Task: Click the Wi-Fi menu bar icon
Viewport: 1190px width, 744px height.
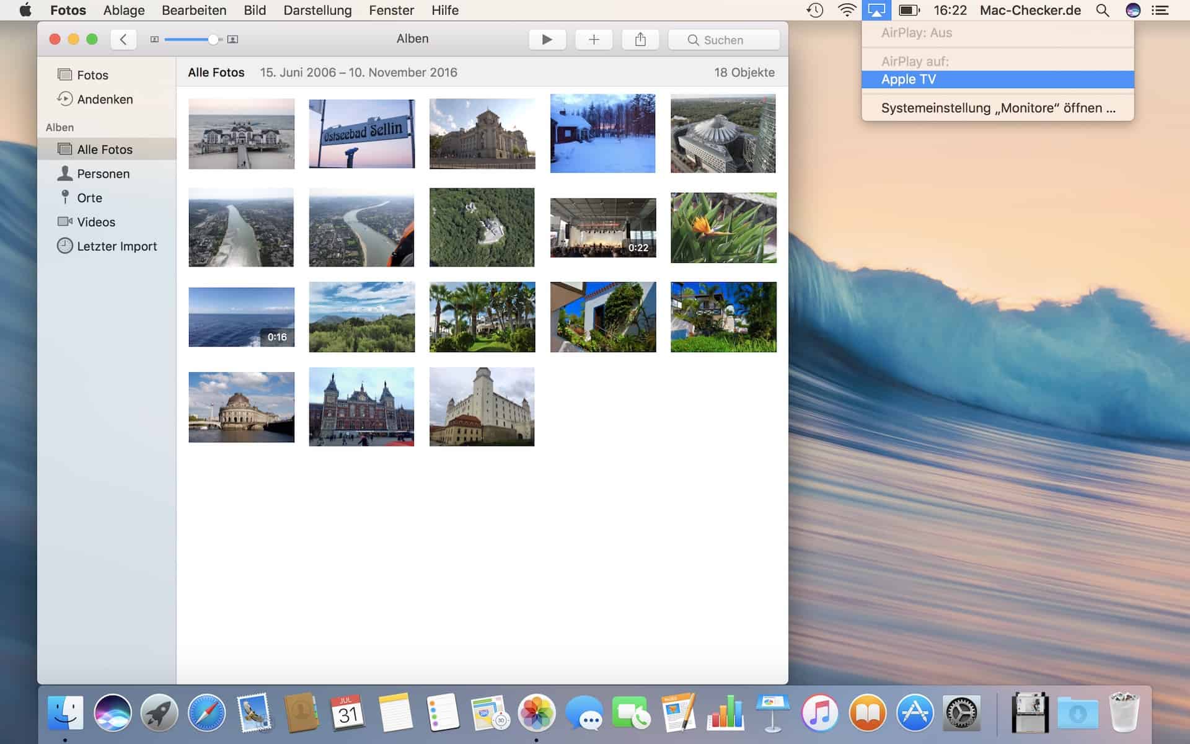Action: [x=847, y=11]
